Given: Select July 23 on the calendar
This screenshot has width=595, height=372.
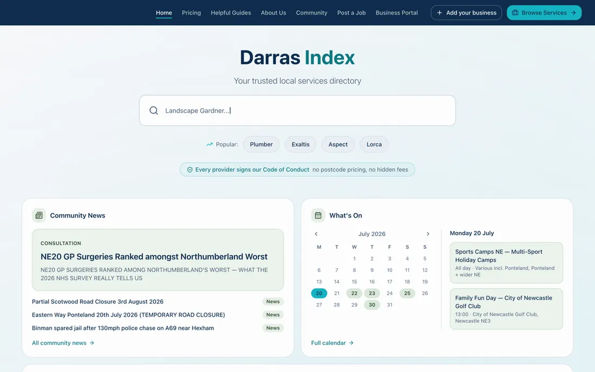Looking at the screenshot, I should pyautogui.click(x=372, y=293).
